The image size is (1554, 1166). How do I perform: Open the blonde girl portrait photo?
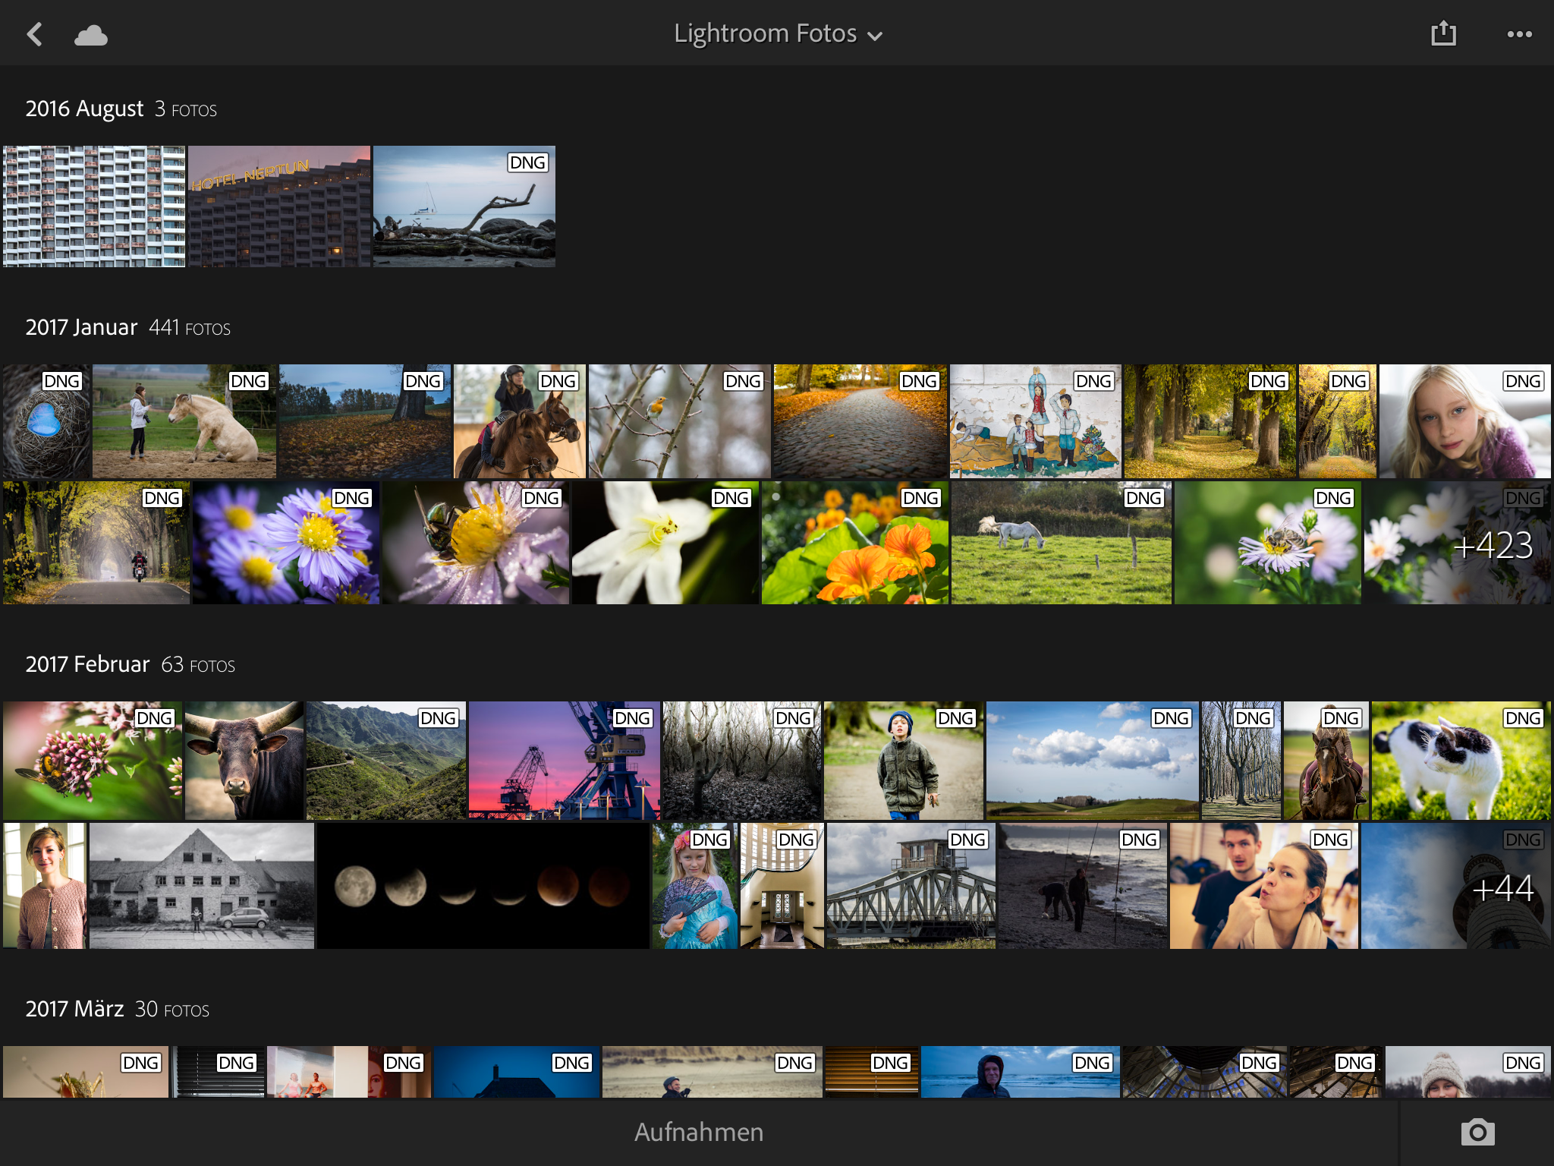pos(1465,421)
